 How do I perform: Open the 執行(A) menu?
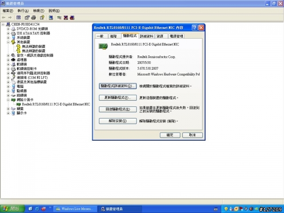pyautogui.click(x=23, y=11)
